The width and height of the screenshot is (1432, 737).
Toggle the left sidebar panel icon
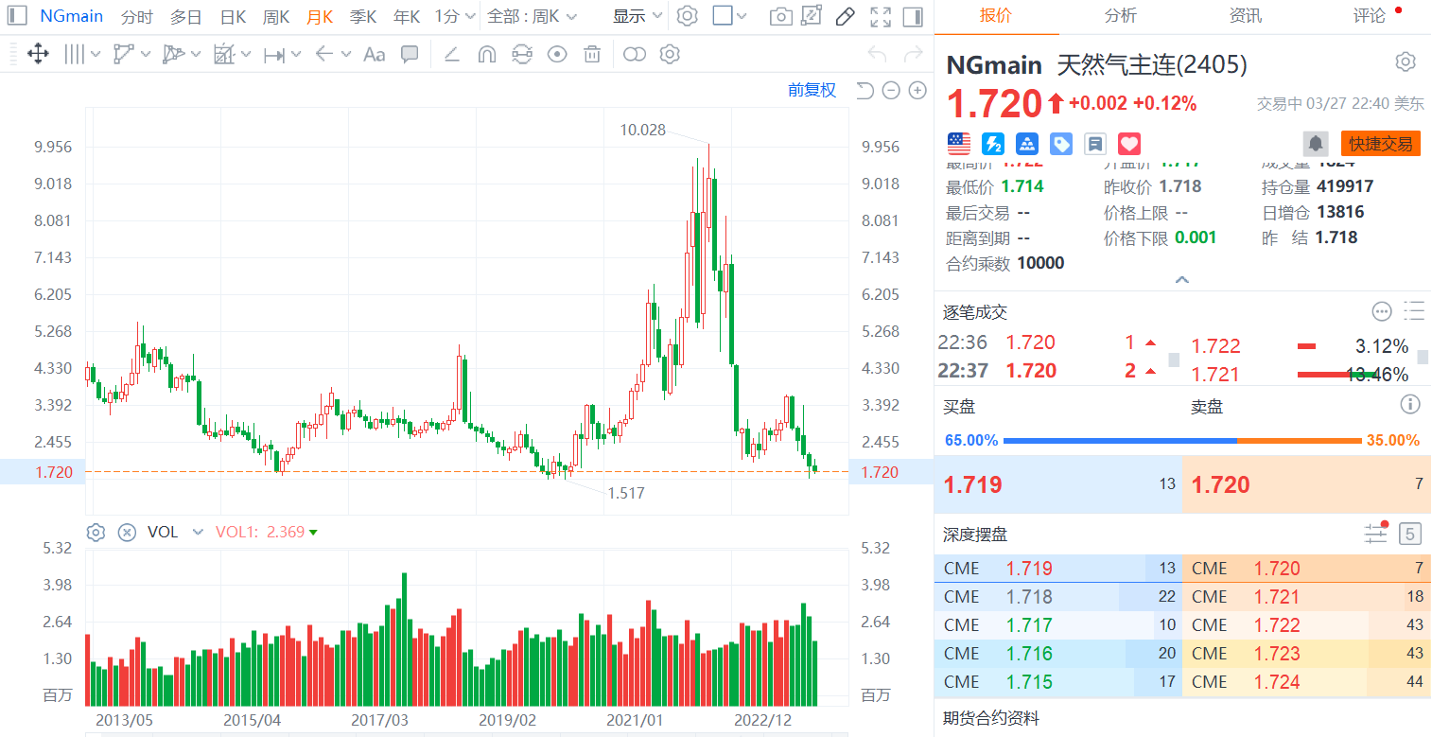click(17, 16)
